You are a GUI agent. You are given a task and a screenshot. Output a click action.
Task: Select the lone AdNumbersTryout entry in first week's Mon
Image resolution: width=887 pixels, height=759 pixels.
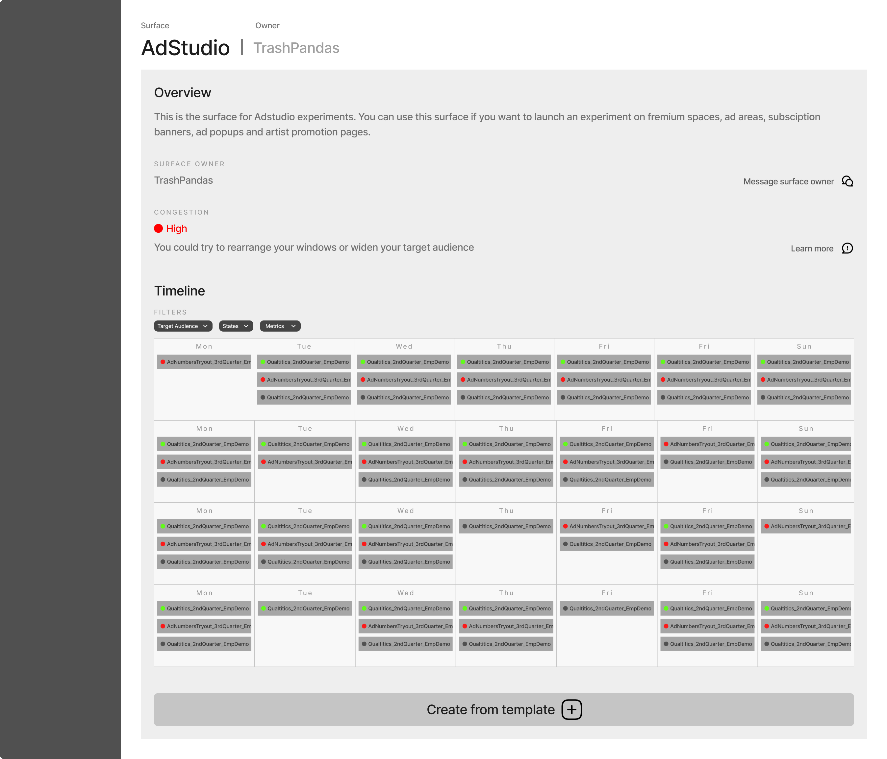[x=204, y=362]
